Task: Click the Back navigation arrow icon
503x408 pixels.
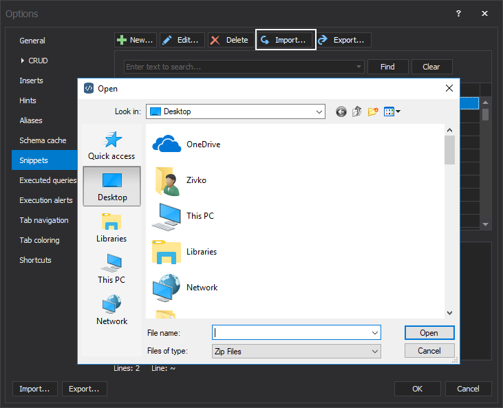Action: [x=341, y=111]
